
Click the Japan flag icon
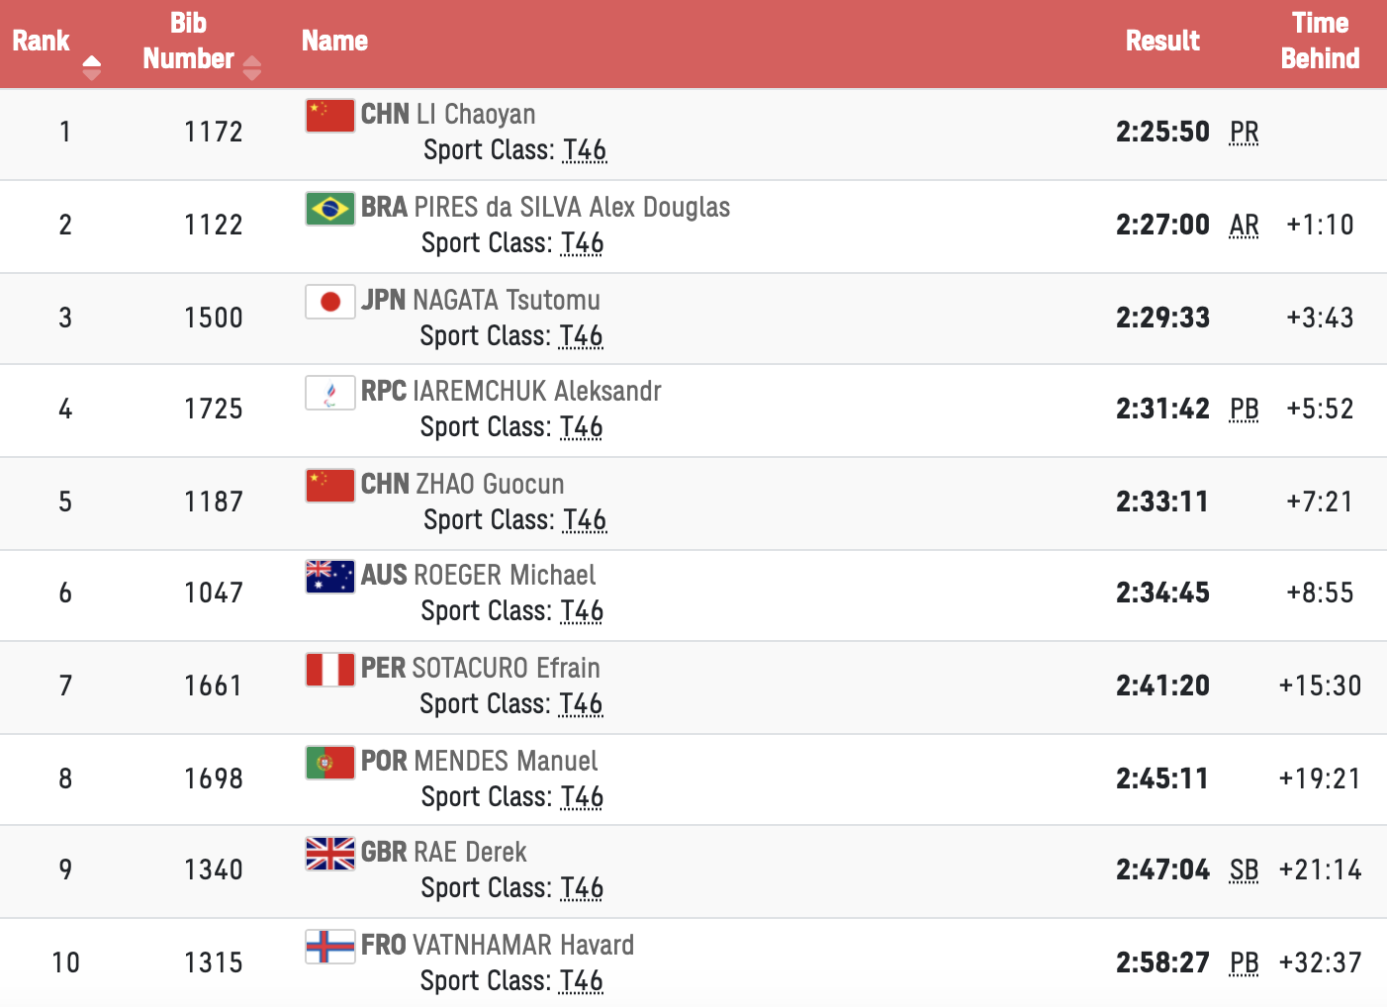[x=329, y=302]
